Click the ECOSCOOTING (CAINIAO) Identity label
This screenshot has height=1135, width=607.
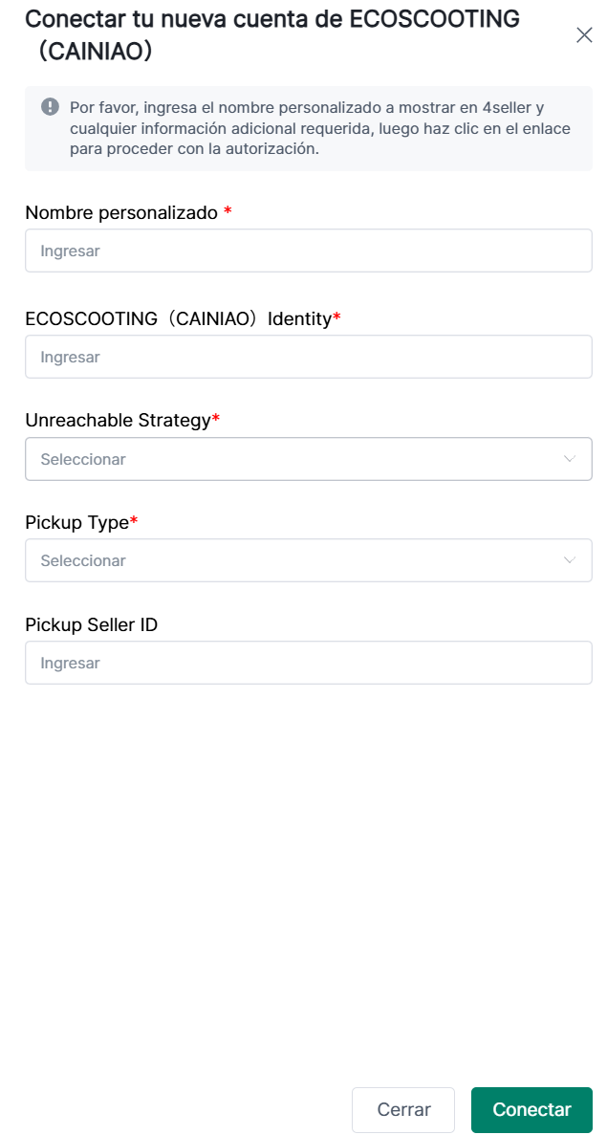click(x=178, y=318)
